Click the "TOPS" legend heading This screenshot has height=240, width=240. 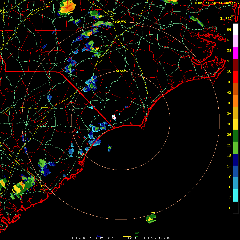coord(234,16)
